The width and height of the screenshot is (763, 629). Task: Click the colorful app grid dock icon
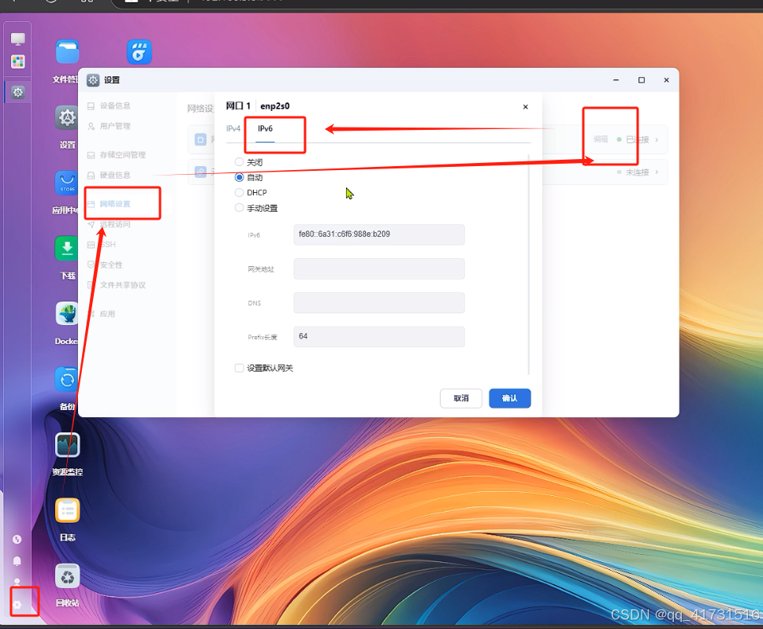click(x=18, y=61)
